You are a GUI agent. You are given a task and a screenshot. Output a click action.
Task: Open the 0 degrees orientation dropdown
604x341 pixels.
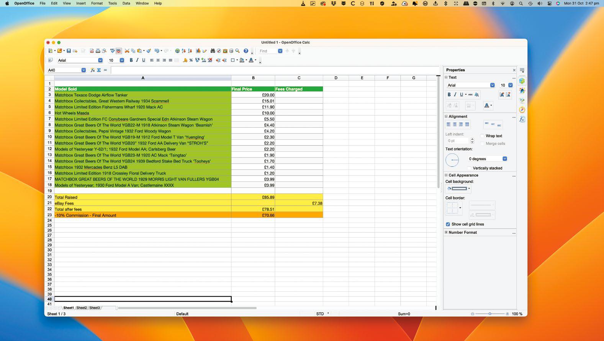[x=505, y=159]
